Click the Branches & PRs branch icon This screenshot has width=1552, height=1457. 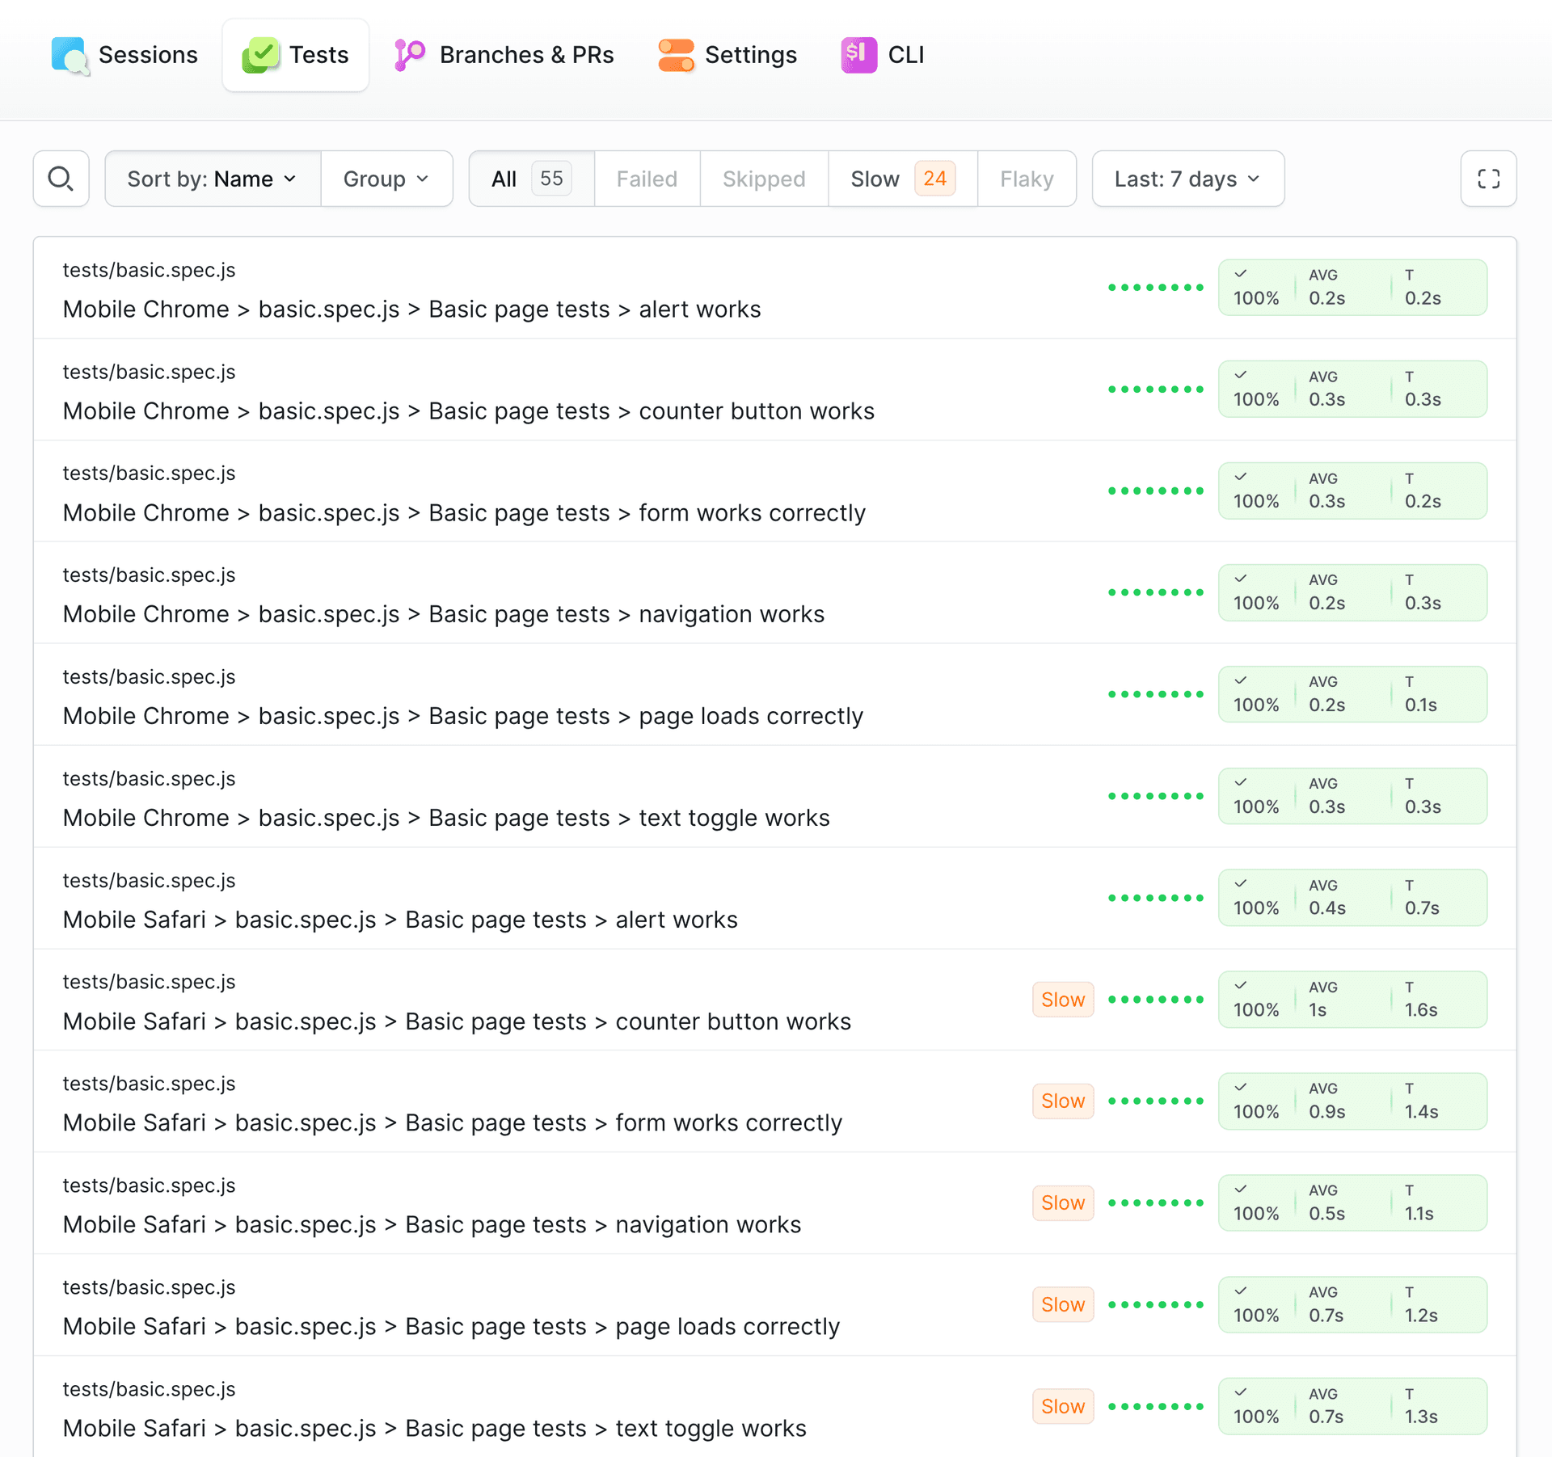click(x=409, y=54)
